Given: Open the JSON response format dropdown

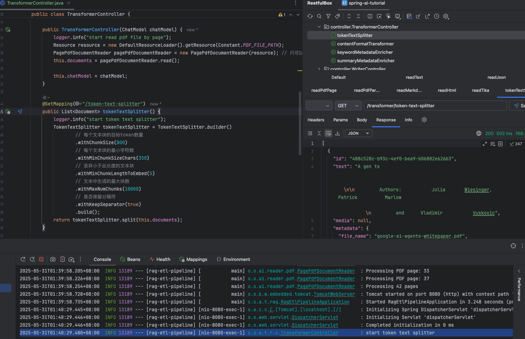Looking at the screenshot, I should (x=358, y=133).
